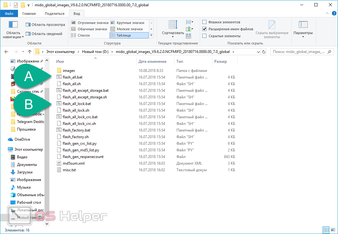The width and height of the screenshot is (338, 234).
Task: Toggle the Details pane (Область сведений)
Action: click(44, 34)
